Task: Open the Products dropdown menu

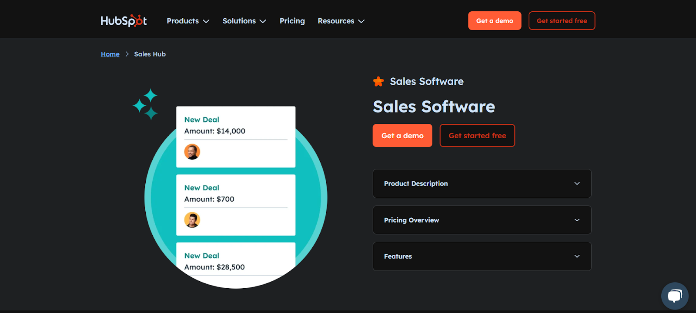Action: click(x=188, y=21)
